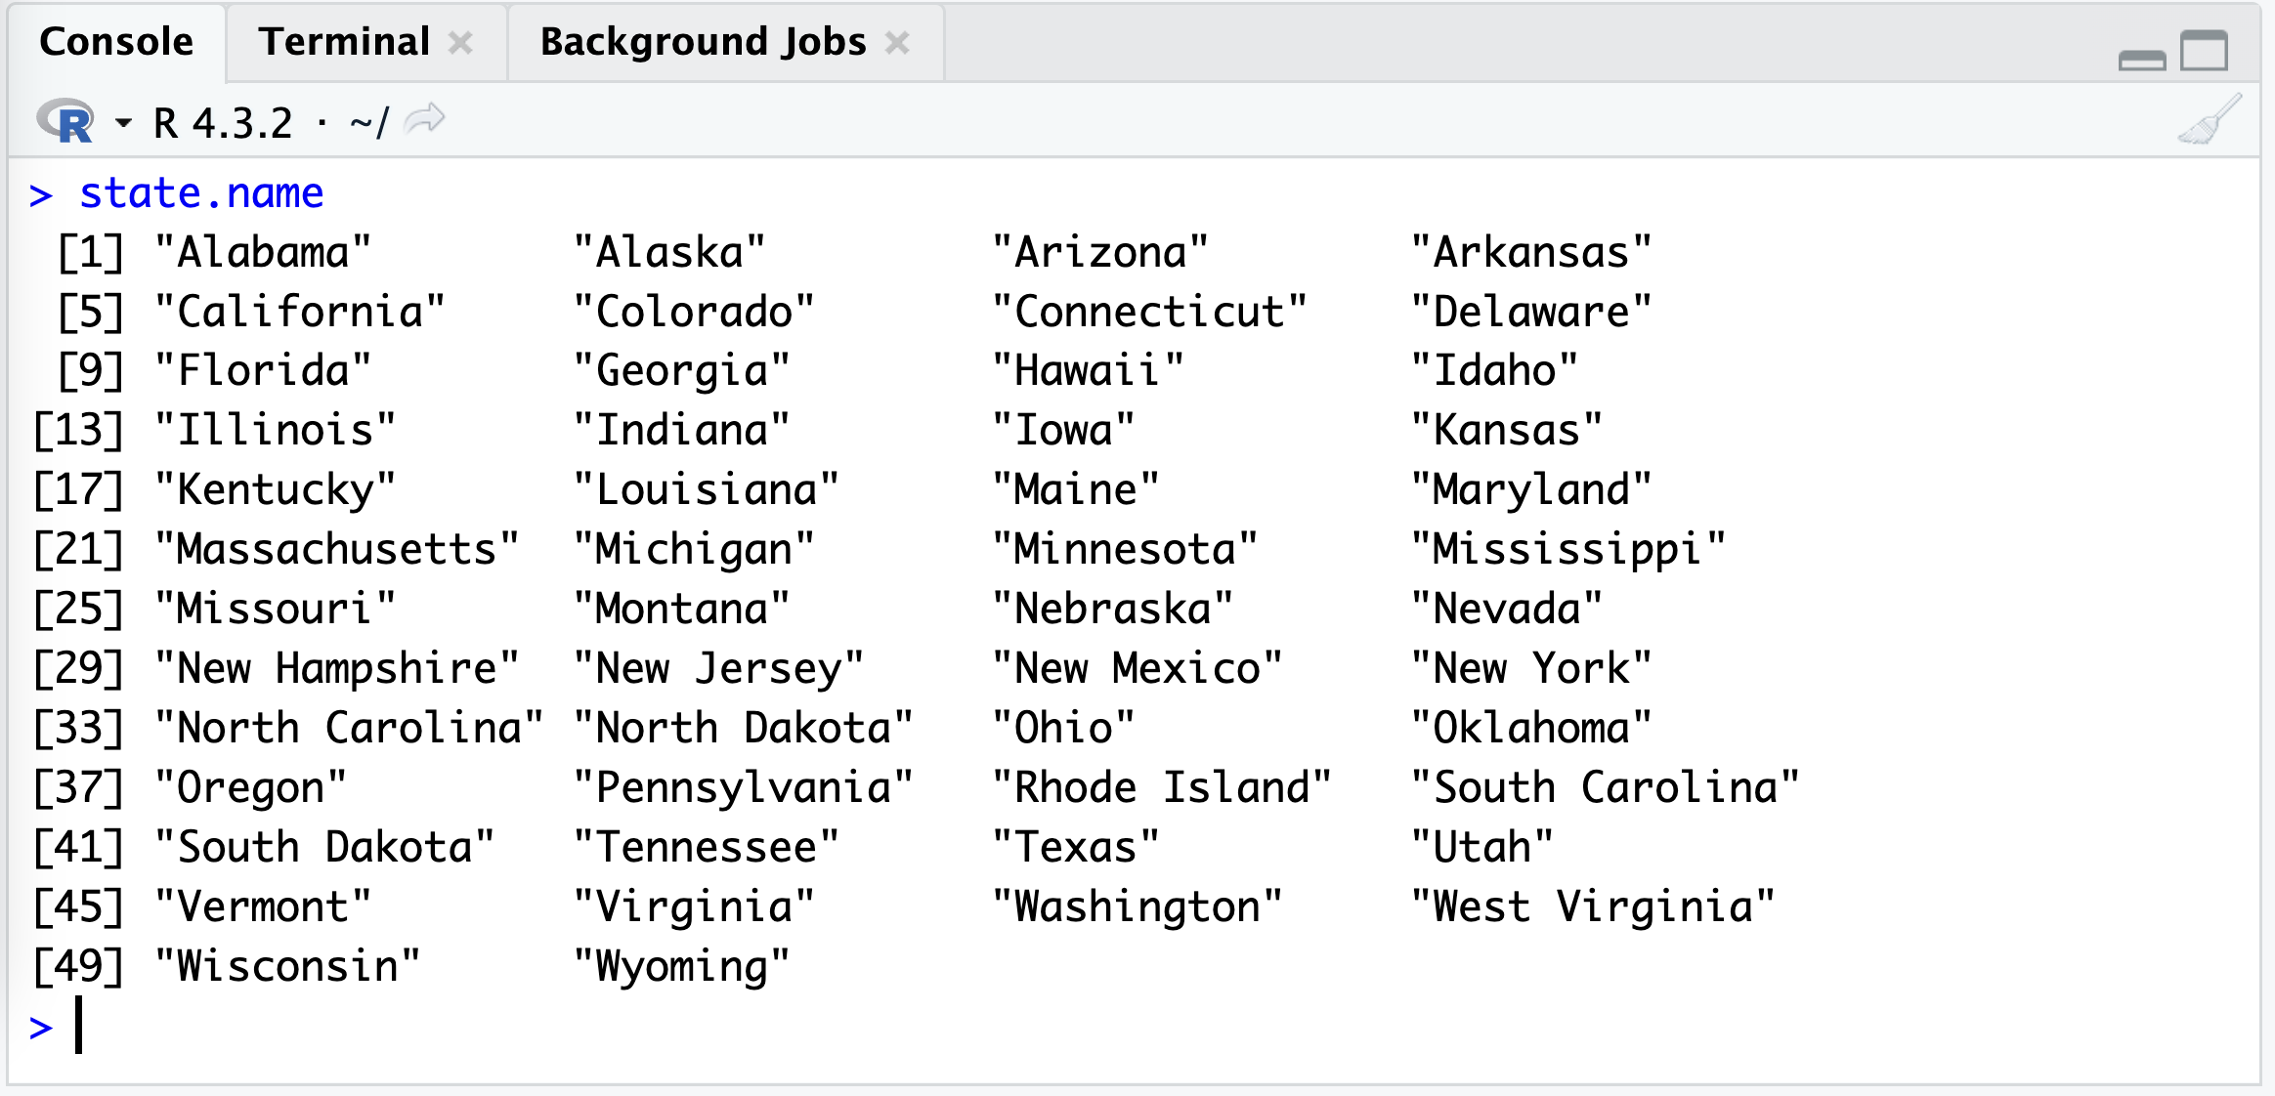Click the state.name command text
This screenshot has width=2275, height=1096.
coord(201,193)
